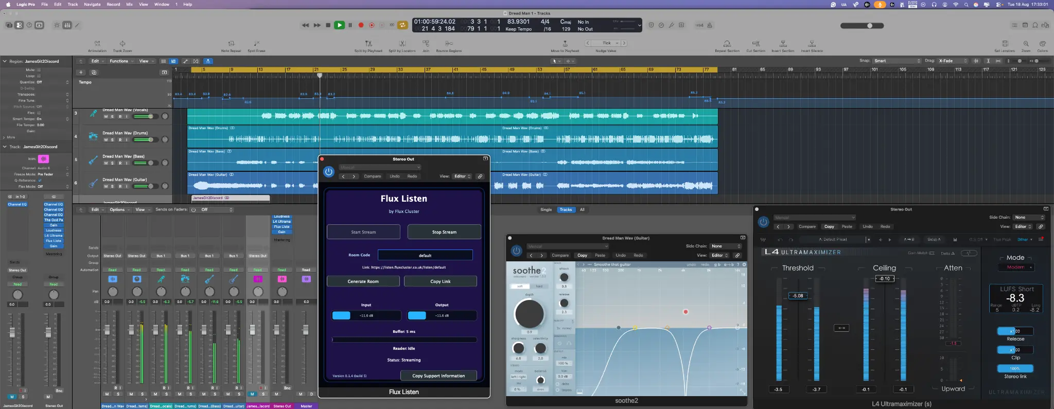Click the Repeat Section toolbar icon

click(727, 44)
